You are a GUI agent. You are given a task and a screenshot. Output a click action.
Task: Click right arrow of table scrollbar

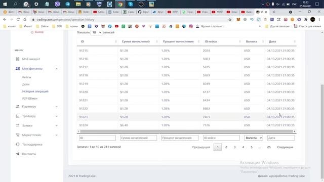click(295, 131)
